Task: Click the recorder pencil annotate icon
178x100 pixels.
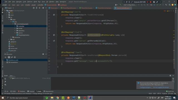Action: click(x=157, y=2)
